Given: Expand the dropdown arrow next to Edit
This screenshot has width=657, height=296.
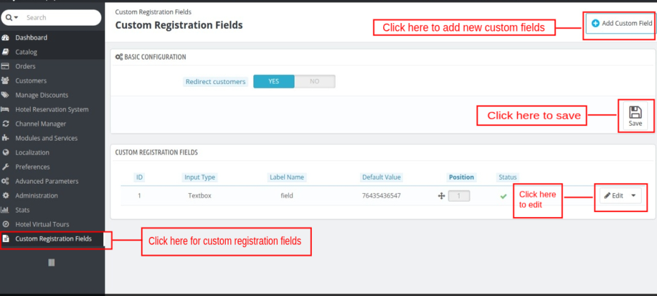Looking at the screenshot, I should point(633,195).
